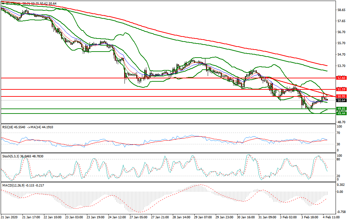Click the black 50.64 current price tag

[x=341, y=100]
